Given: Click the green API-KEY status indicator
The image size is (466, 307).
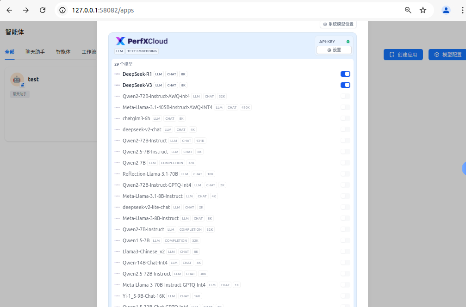Looking at the screenshot, I should [348, 42].
